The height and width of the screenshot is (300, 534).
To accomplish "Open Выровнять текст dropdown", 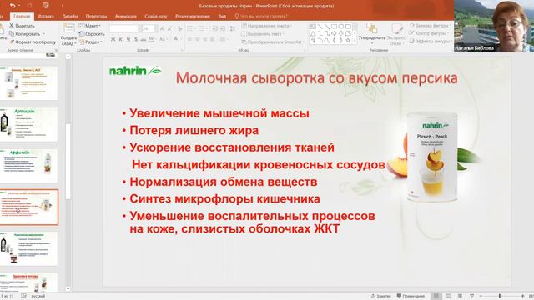I will pyautogui.click(x=263, y=34).
